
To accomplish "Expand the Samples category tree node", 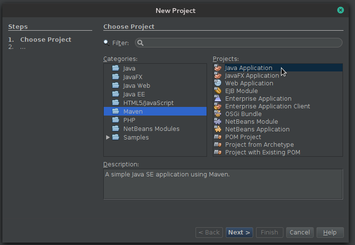I will click(x=108, y=138).
